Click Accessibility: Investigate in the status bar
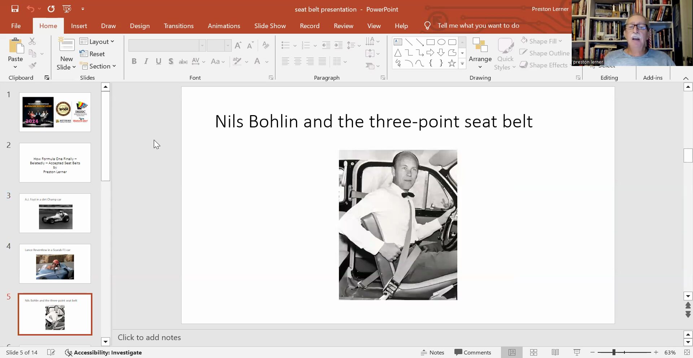 pos(103,352)
